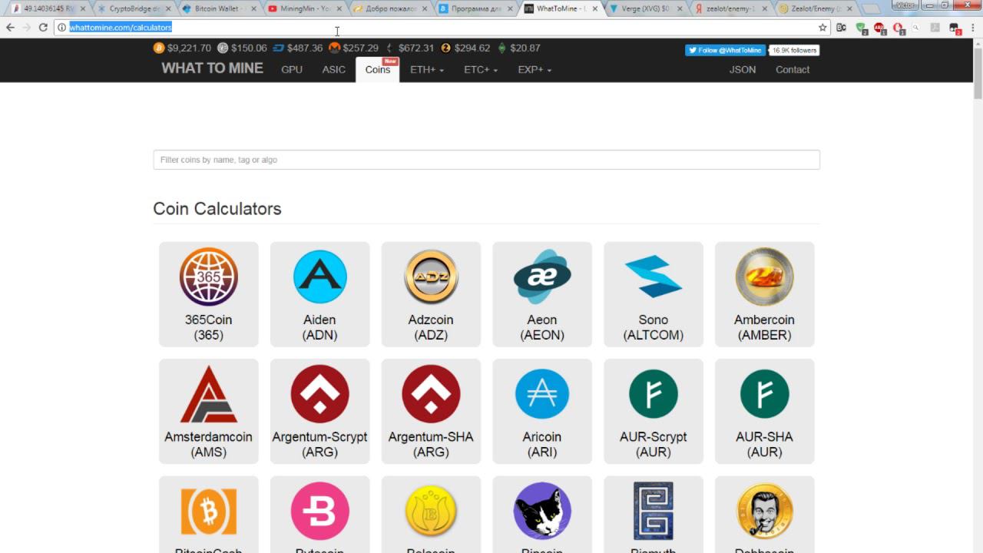This screenshot has height=553, width=983.
Task: Reload the page with the refresh button
Action: coord(43,28)
